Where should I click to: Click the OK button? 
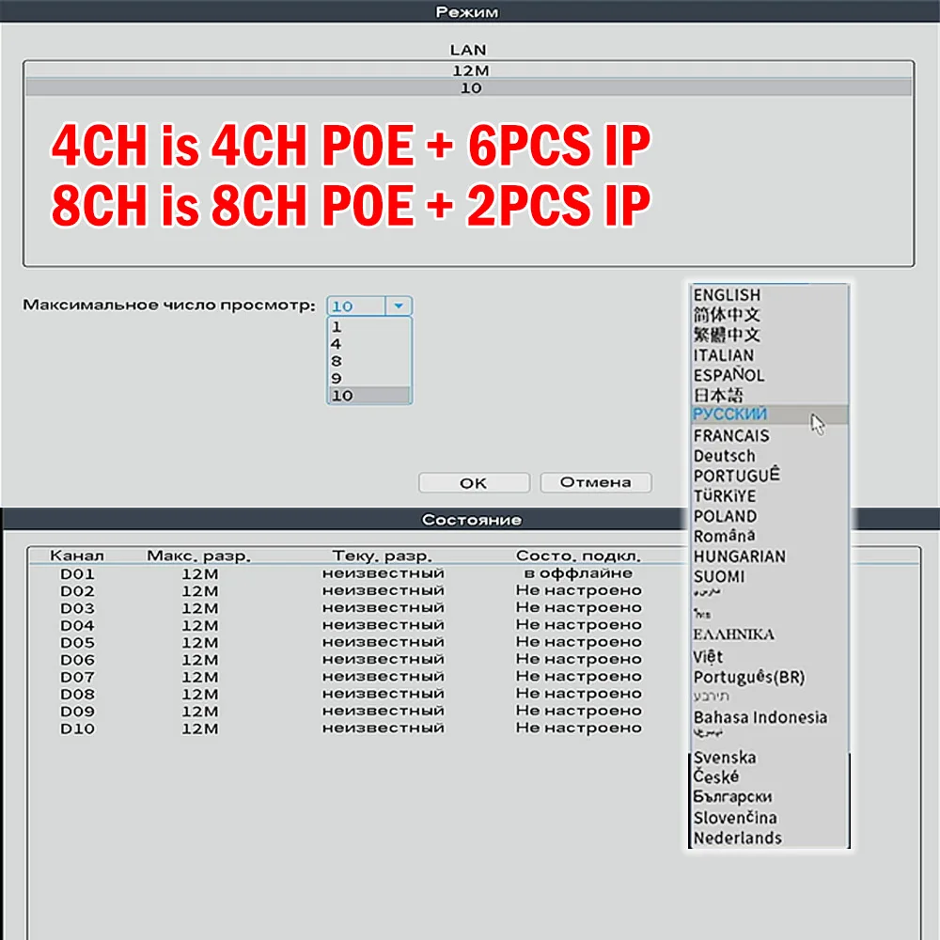(473, 482)
